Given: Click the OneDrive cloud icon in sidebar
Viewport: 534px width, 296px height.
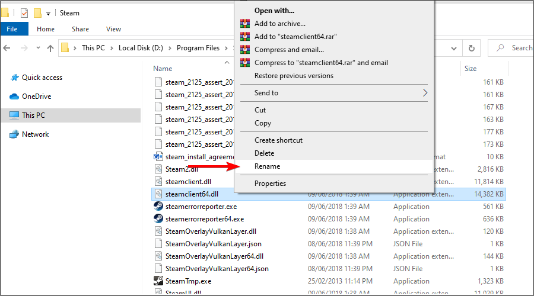Looking at the screenshot, I should click(14, 96).
